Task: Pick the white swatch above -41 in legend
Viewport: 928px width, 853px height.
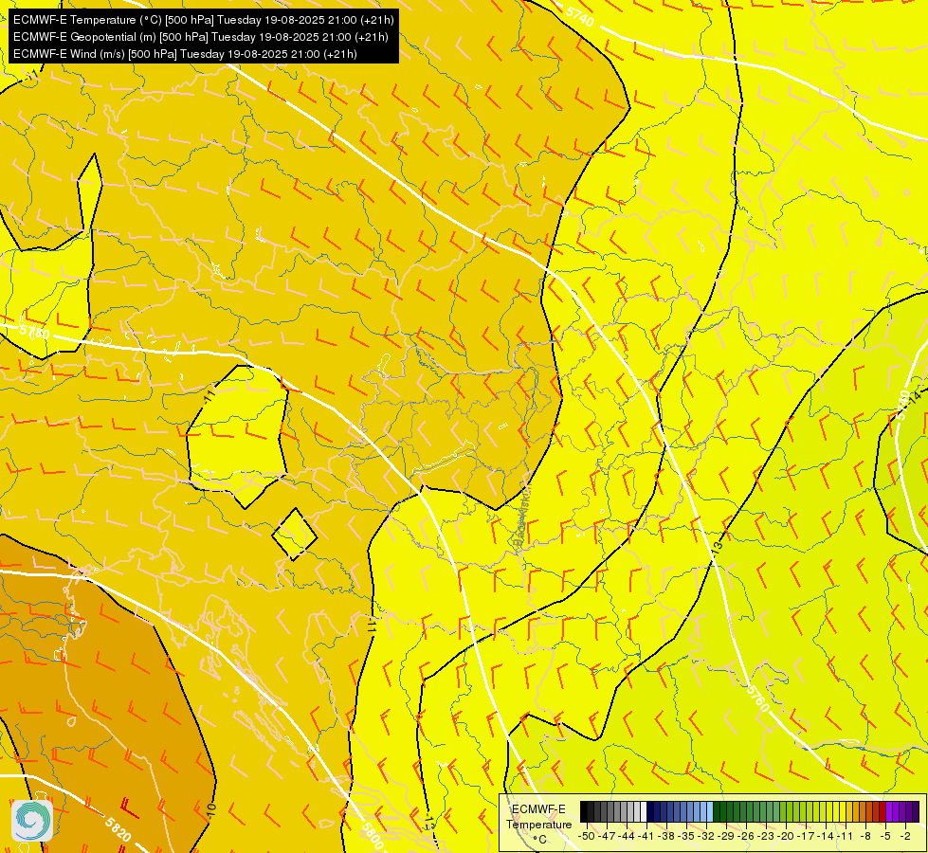Action: (644, 811)
